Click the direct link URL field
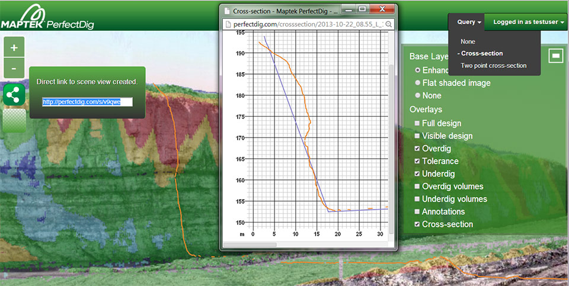569x286 pixels. coord(87,102)
